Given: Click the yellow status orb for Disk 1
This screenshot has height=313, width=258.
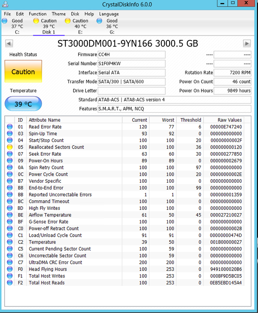Looking at the screenshot, I should pos(36,21).
